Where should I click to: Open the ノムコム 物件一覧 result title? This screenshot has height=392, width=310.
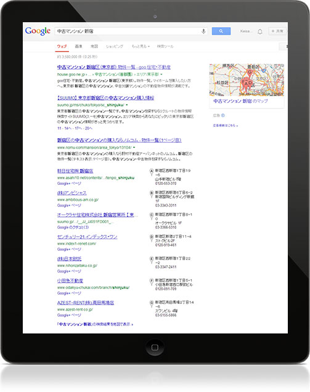tap(119, 141)
